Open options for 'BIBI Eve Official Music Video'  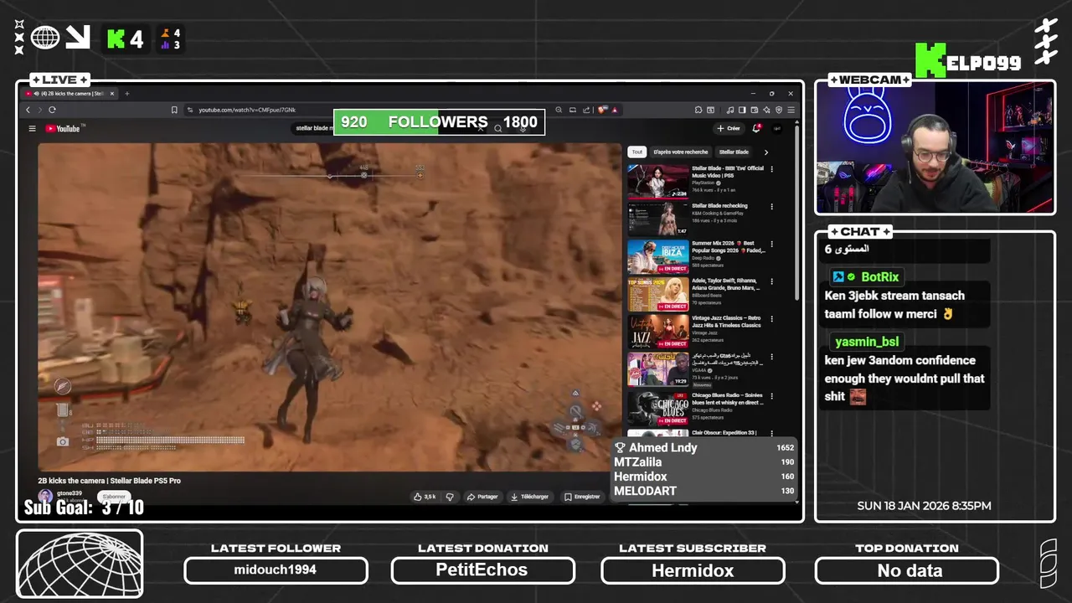771,169
